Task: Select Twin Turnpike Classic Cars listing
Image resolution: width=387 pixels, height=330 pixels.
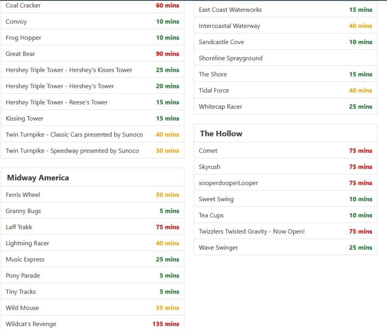Action: [x=74, y=135]
